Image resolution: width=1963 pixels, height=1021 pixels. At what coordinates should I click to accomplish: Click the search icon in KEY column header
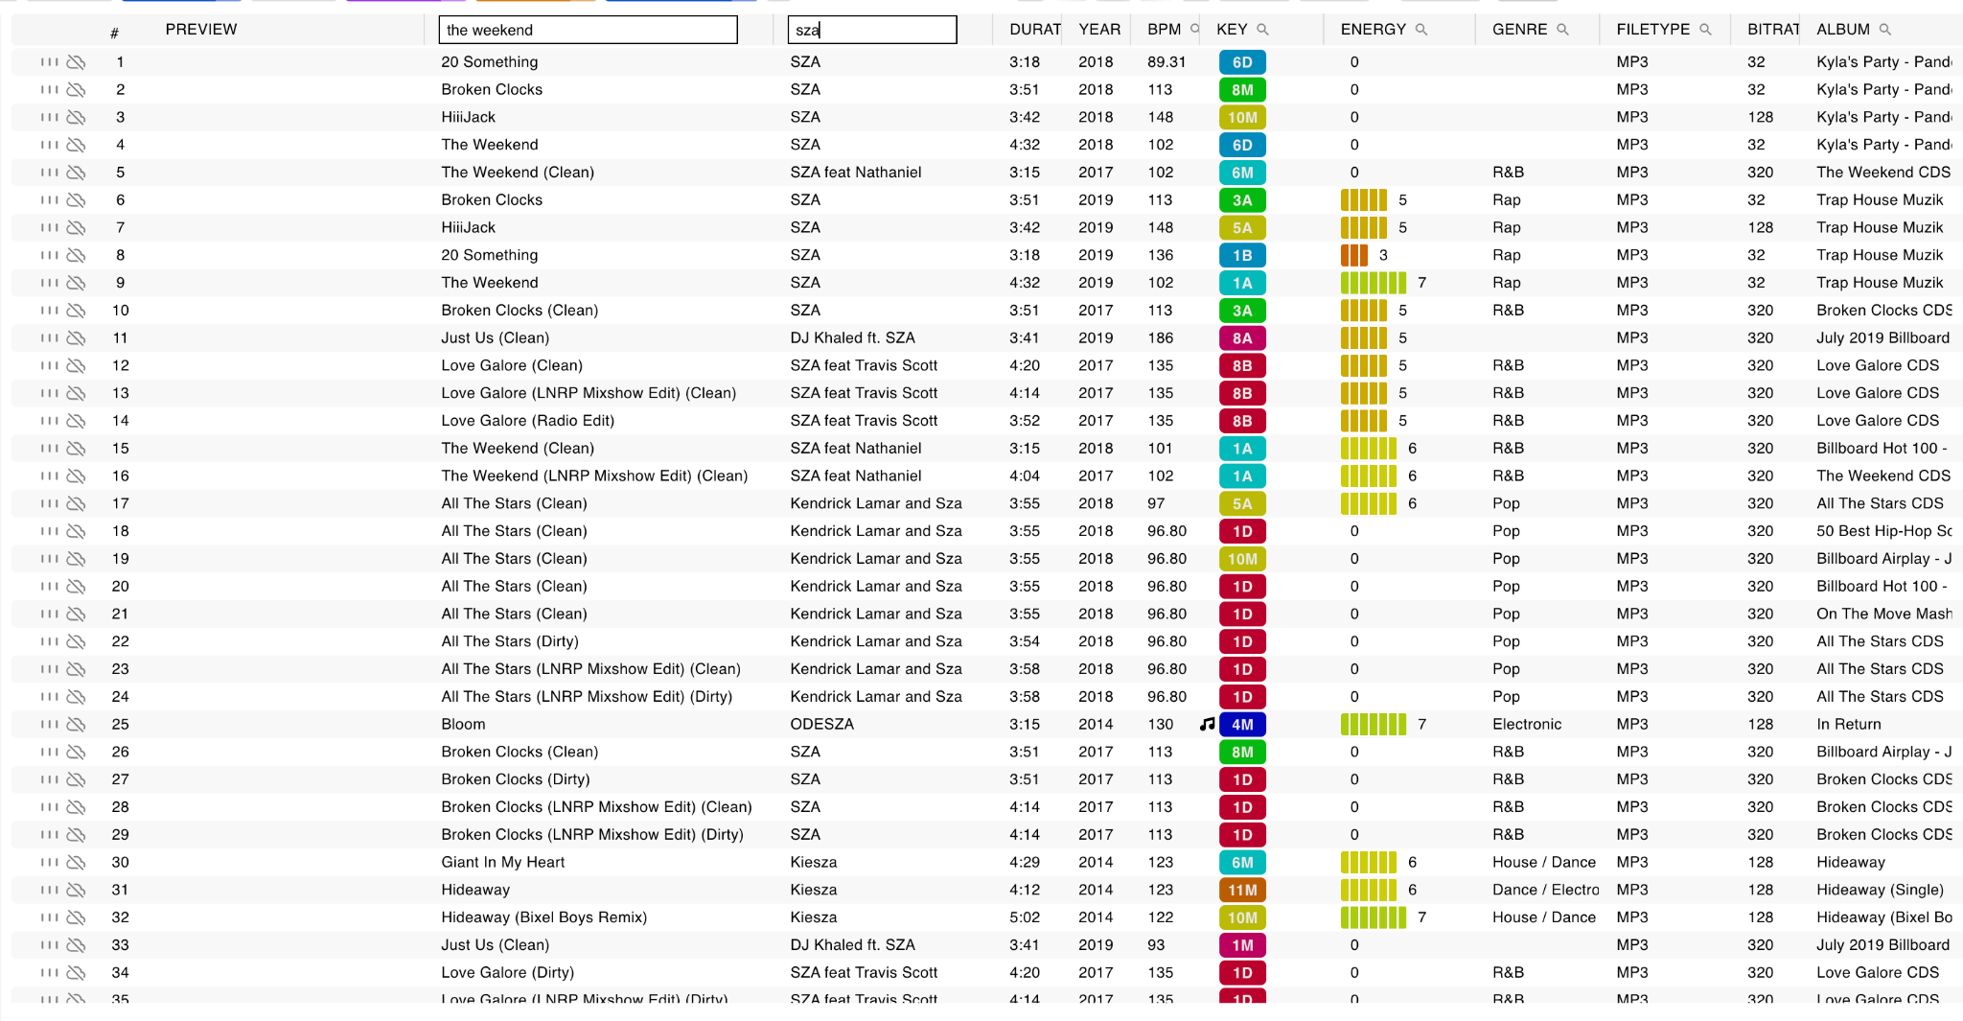(1262, 30)
